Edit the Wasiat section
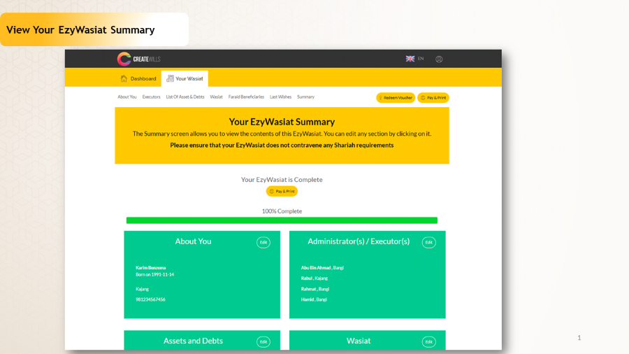Viewport: 629px width, 354px height. (429, 342)
